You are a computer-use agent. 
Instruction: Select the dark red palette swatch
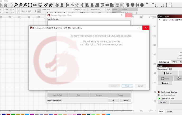coord(8,114)
